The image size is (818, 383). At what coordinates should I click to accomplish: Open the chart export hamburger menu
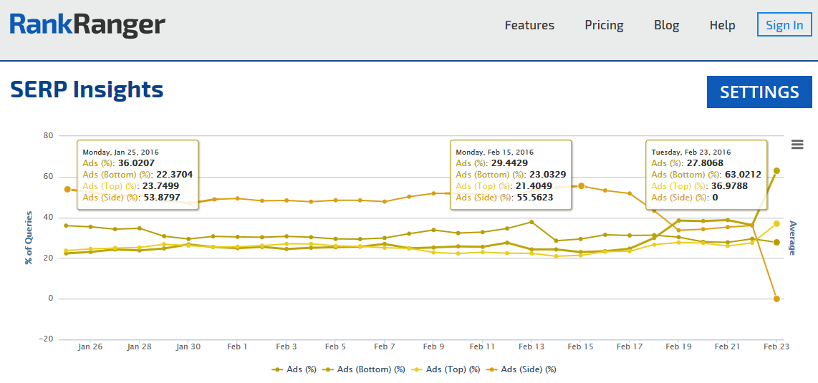click(797, 145)
